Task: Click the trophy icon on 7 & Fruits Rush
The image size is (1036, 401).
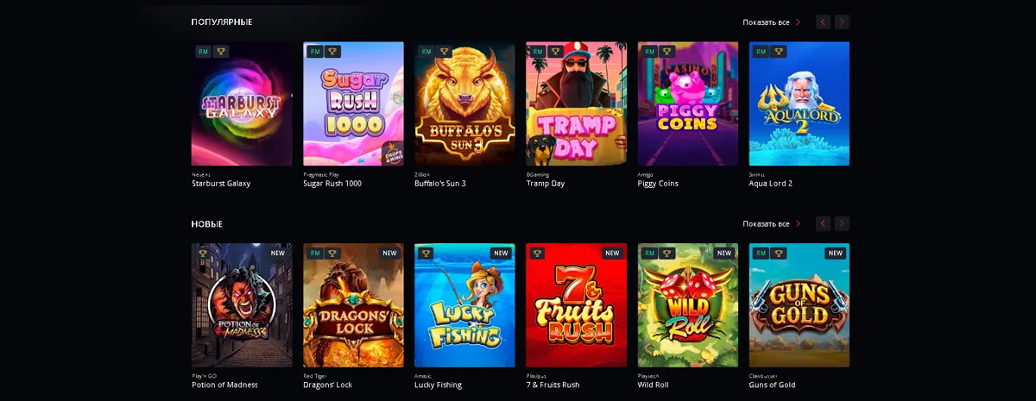Action: [537, 254]
